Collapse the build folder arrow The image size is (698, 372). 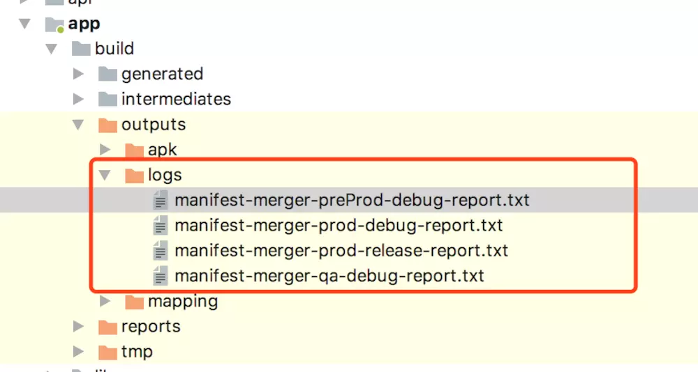(52, 49)
